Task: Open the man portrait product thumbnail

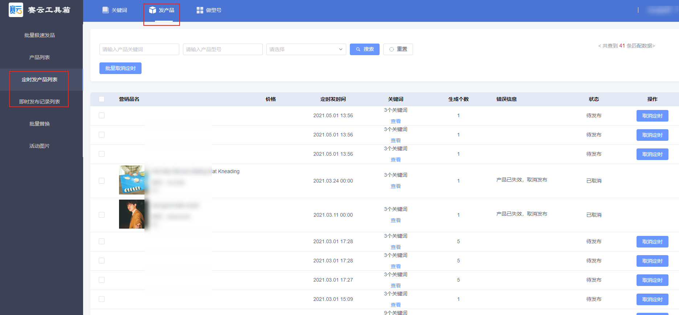Action: coord(132,214)
